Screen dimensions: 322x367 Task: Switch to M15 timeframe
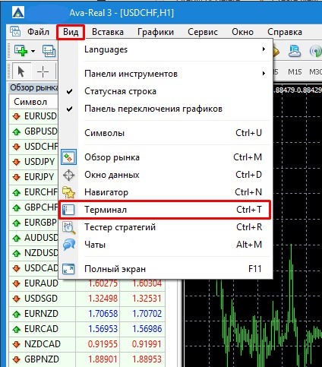[295, 71]
